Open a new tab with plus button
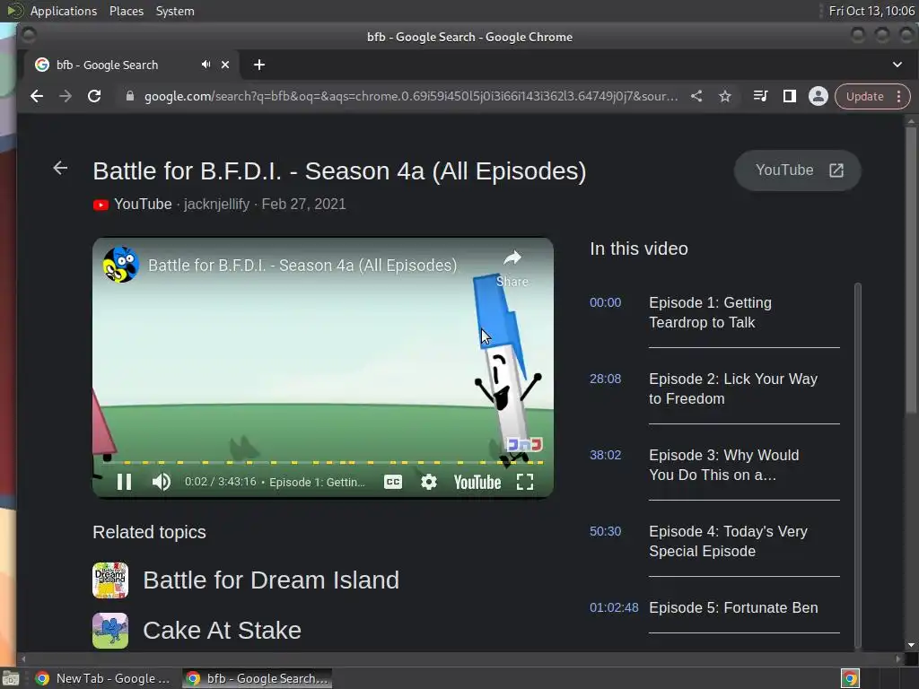The width and height of the screenshot is (919, 689). point(259,65)
